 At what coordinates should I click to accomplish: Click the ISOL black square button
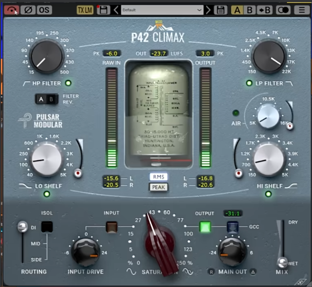[x=47, y=227]
